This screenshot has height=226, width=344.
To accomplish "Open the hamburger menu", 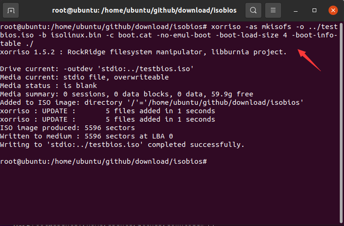I will tap(273, 10).
